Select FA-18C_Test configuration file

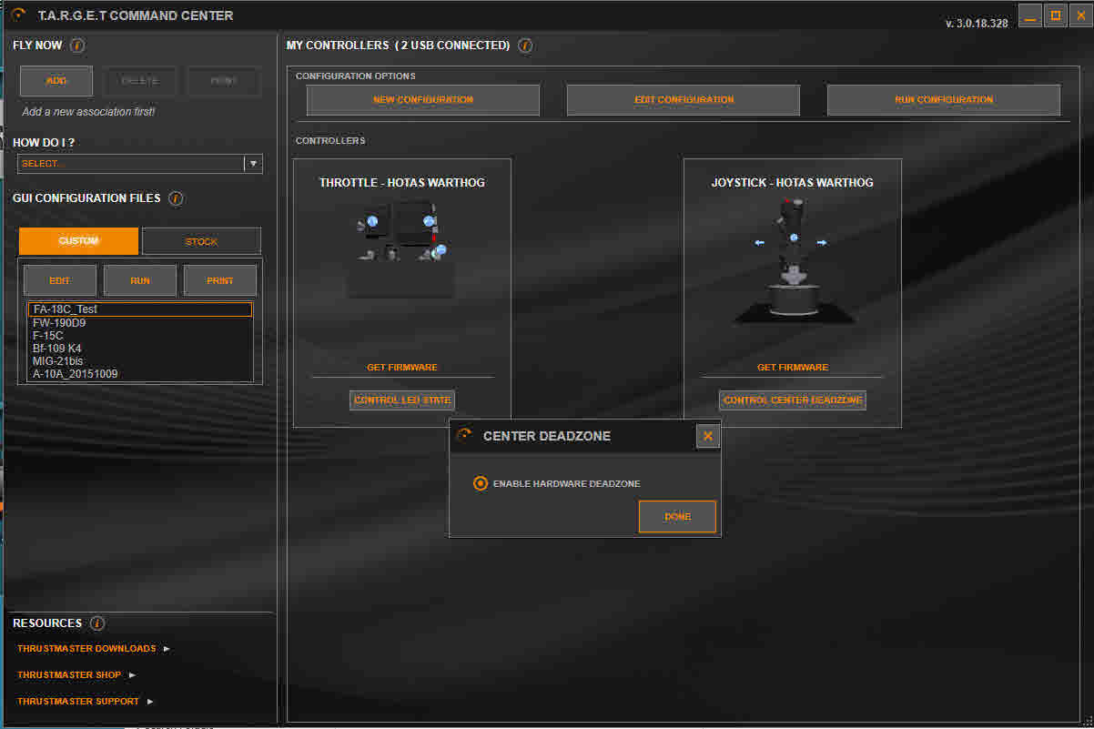[x=140, y=309]
